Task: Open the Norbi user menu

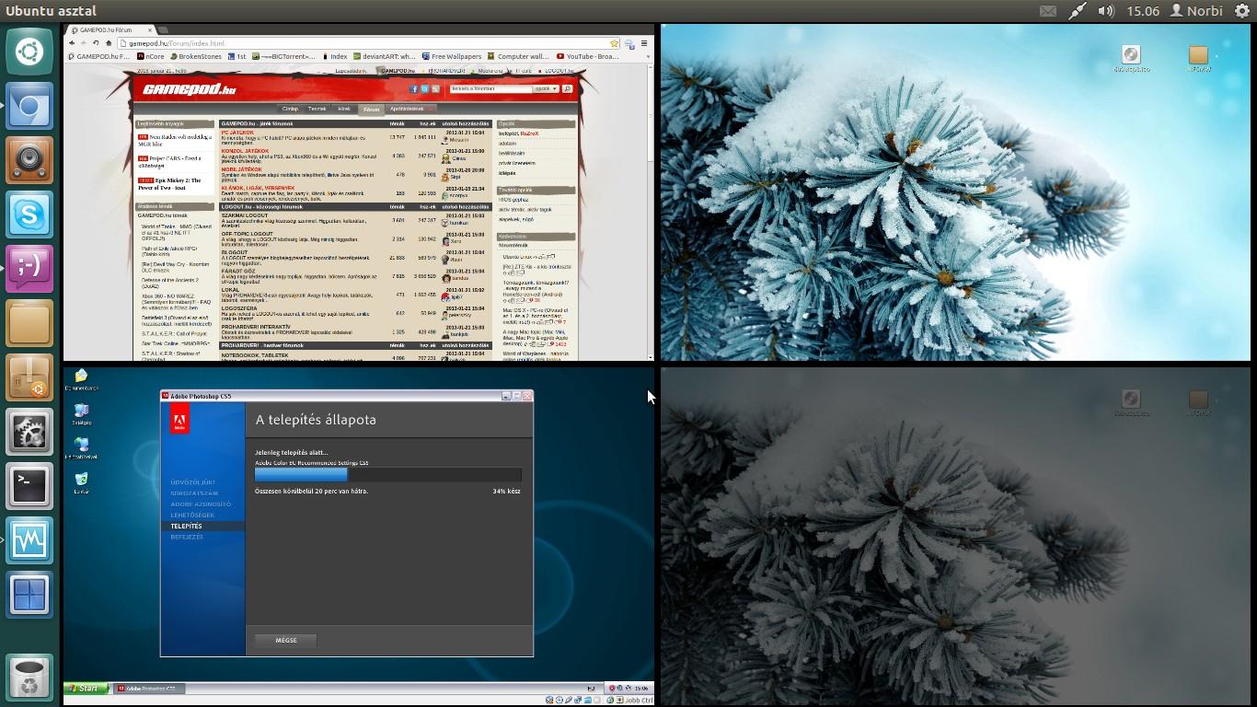Action: click(x=1196, y=11)
